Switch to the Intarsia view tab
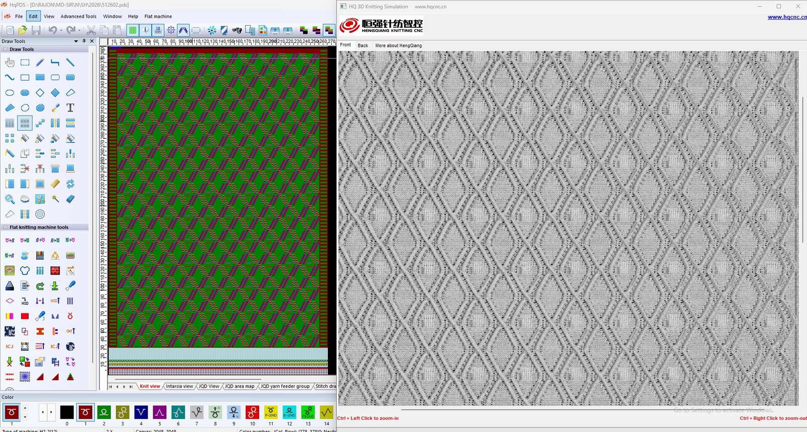807x432 pixels. pos(179,386)
